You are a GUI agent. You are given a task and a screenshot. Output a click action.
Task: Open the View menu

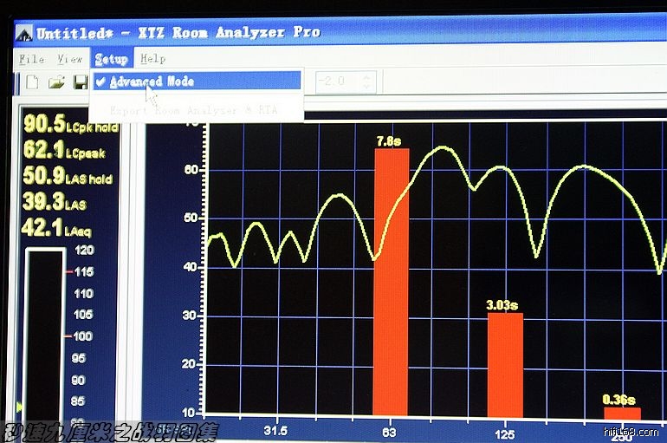pos(69,59)
